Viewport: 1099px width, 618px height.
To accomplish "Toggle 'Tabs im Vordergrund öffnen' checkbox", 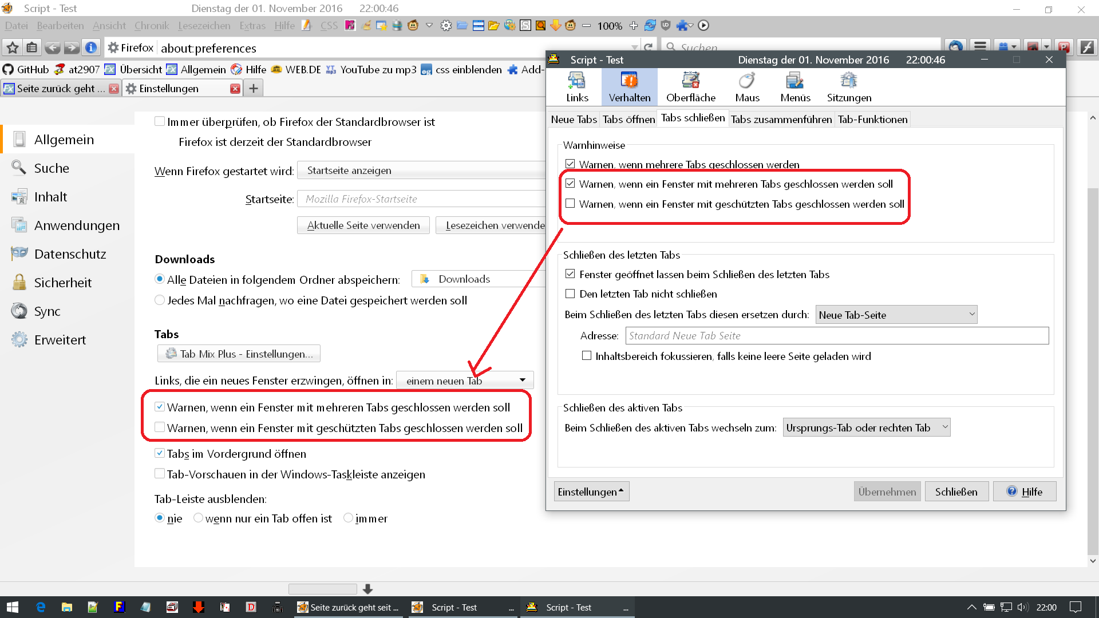I will tap(160, 453).
